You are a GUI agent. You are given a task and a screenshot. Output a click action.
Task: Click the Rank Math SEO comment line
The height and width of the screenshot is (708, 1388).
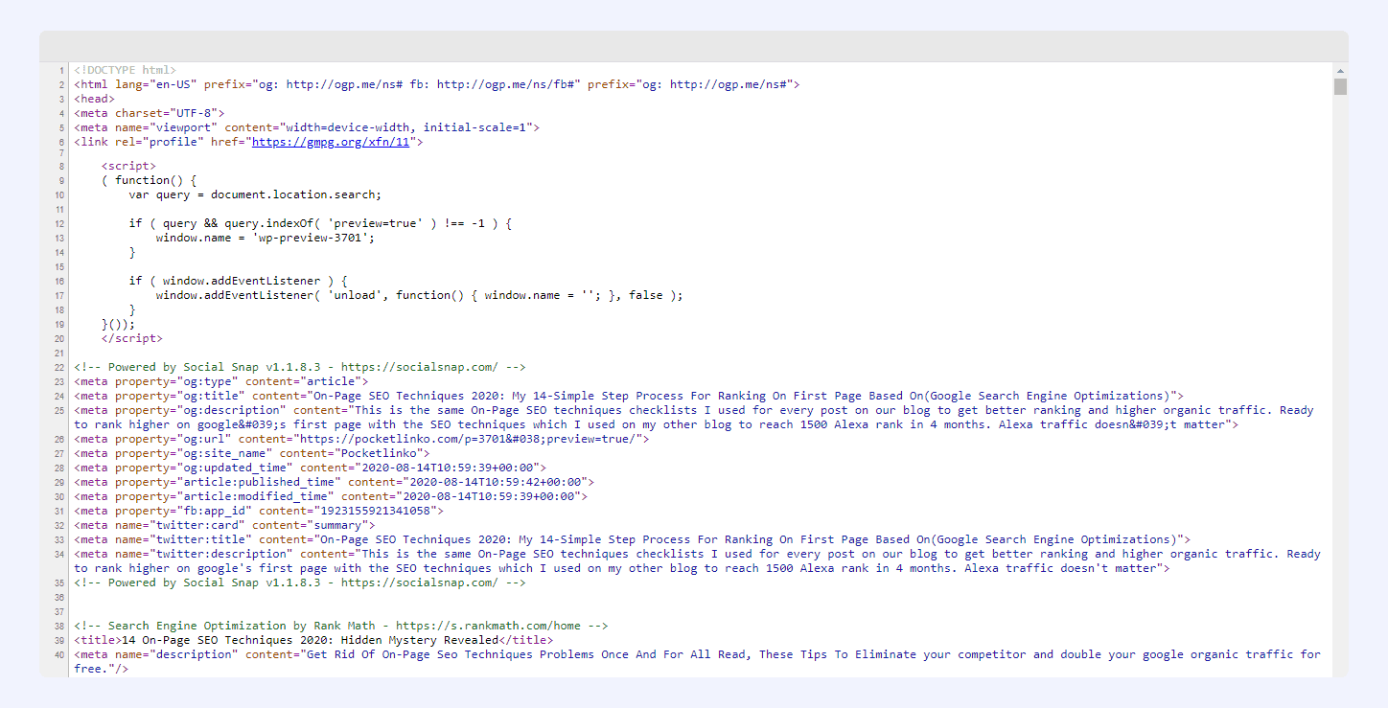(x=341, y=626)
